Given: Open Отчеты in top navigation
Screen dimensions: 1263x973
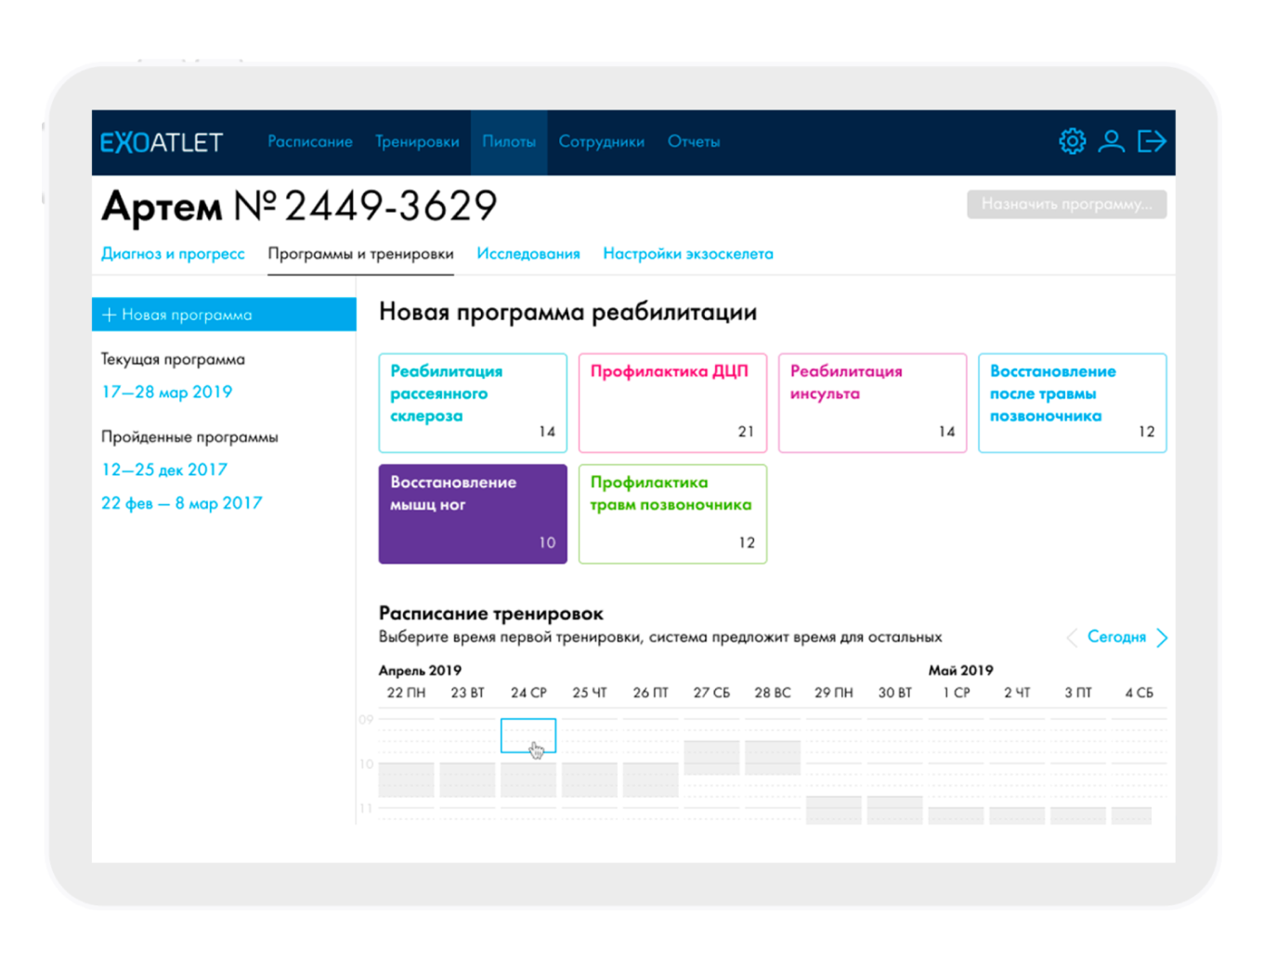Looking at the screenshot, I should pos(694,142).
